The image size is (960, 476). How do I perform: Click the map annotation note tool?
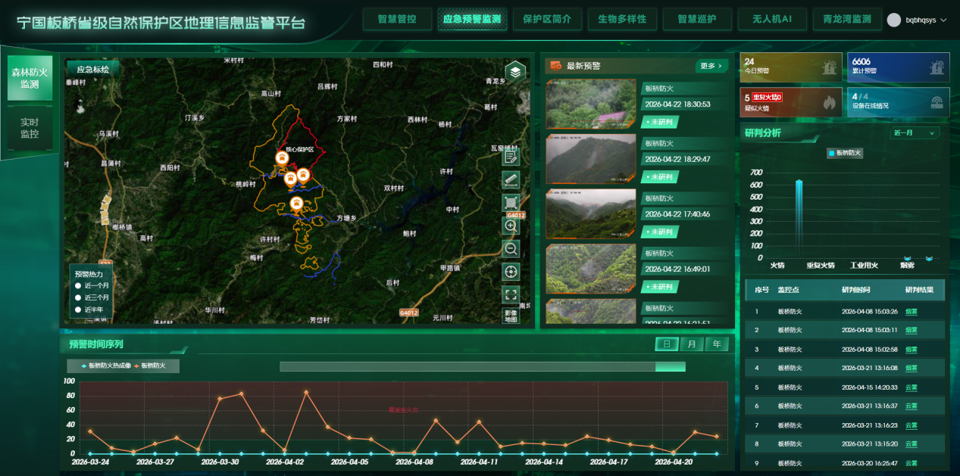511,157
